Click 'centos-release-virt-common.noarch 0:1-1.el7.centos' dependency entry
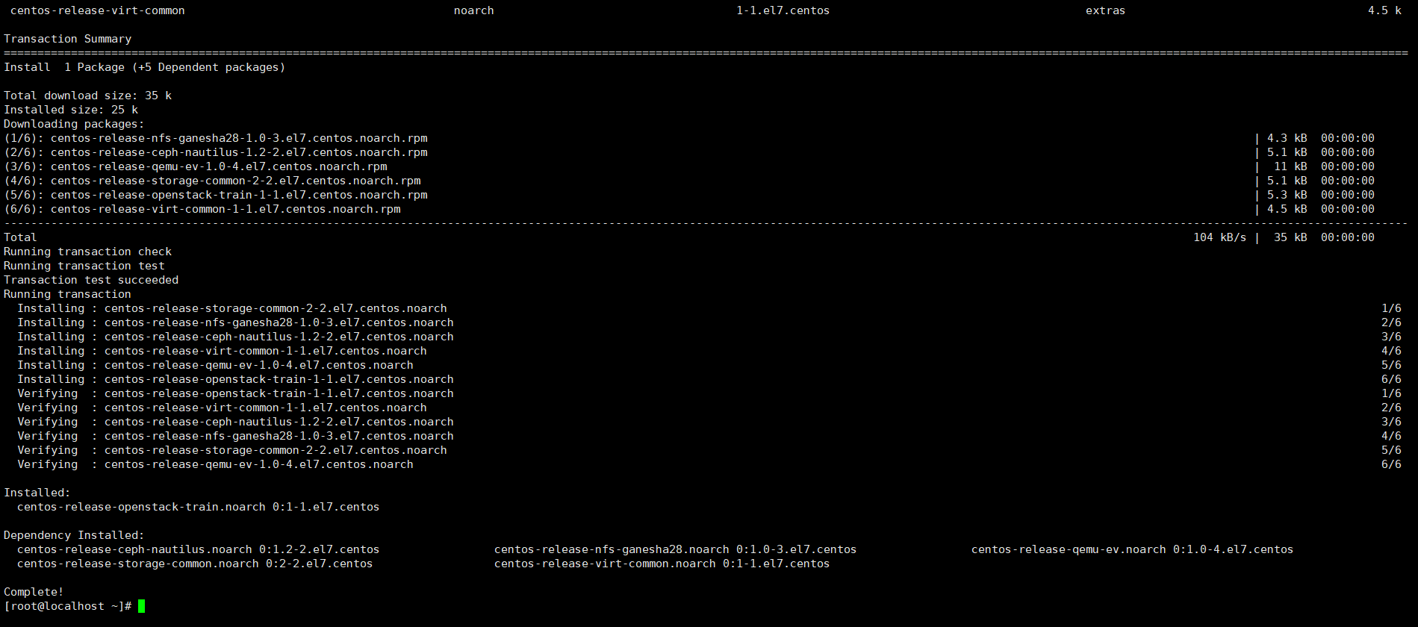Screen dimensions: 1418x627 pyautogui.click(x=662, y=564)
